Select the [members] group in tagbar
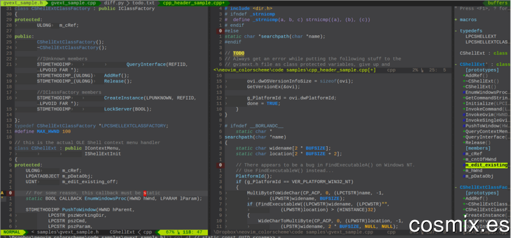Image resolution: width=511 pixels, height=238 pixels. (x=478, y=148)
